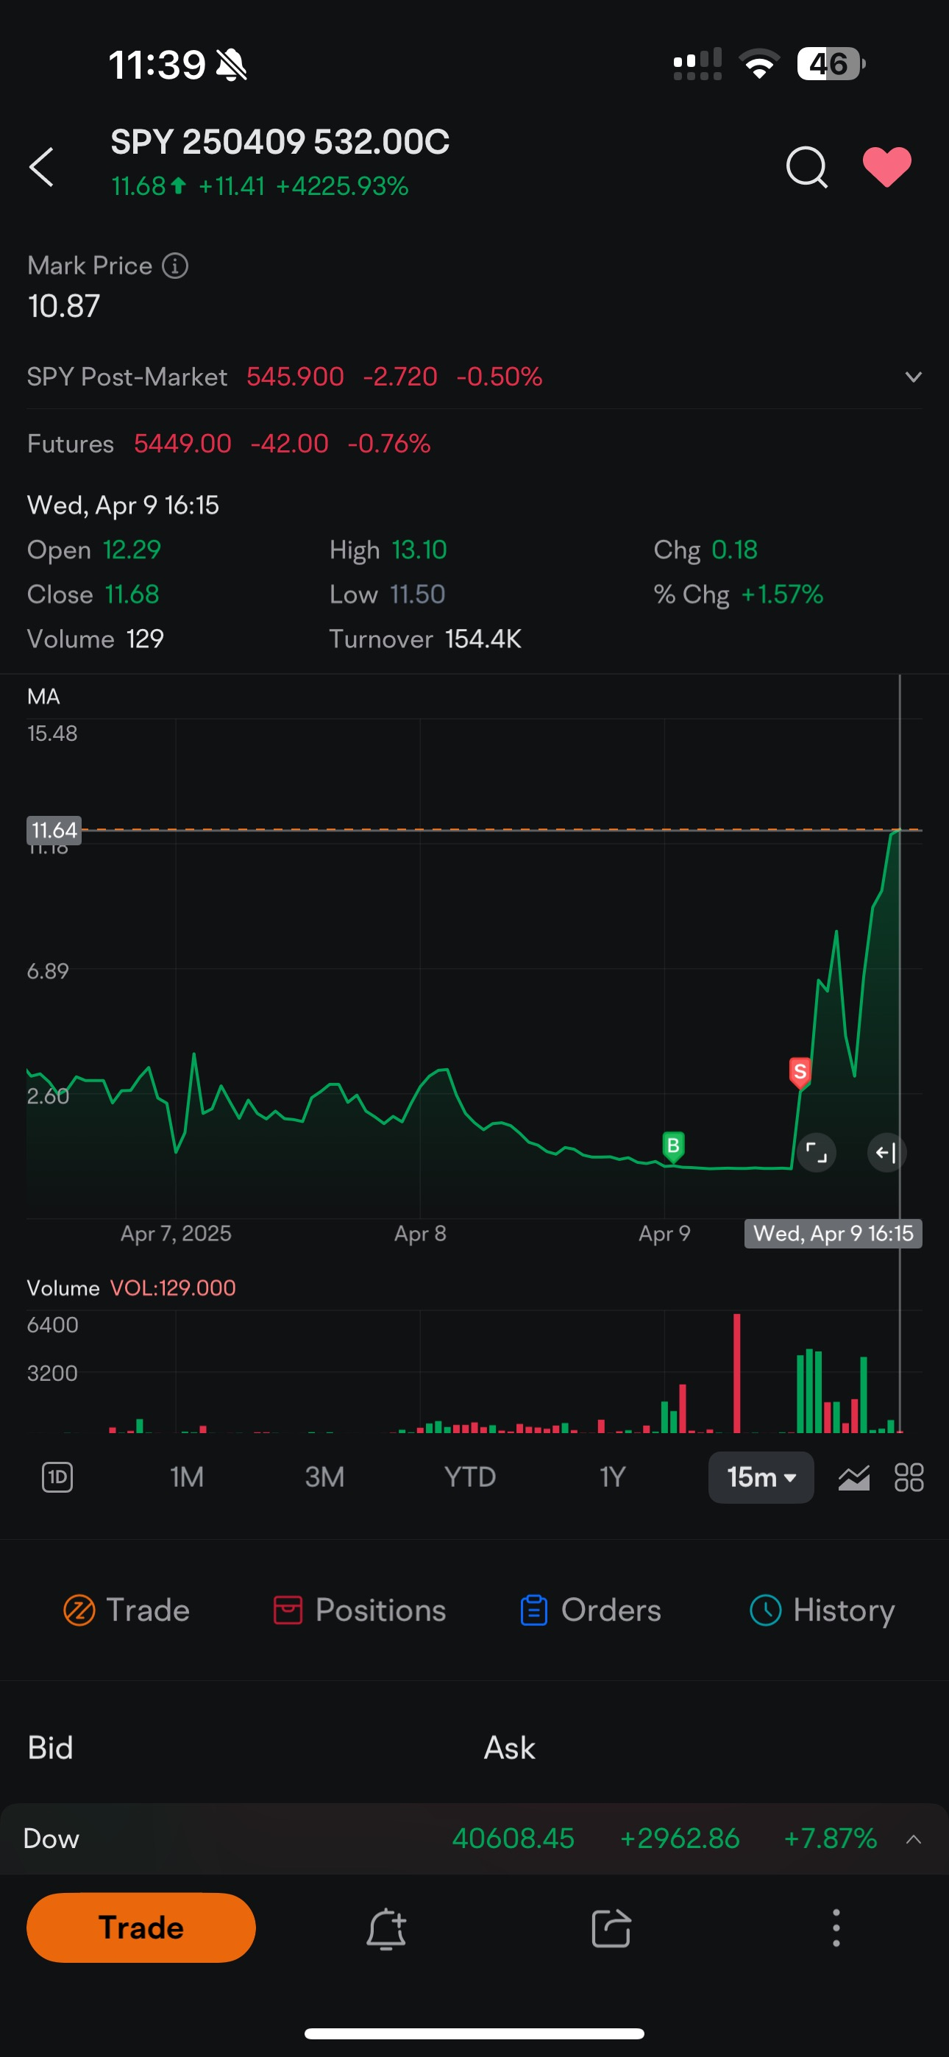Toggle the pink heart favorite
Screen dimensions: 949x2057
click(x=886, y=167)
